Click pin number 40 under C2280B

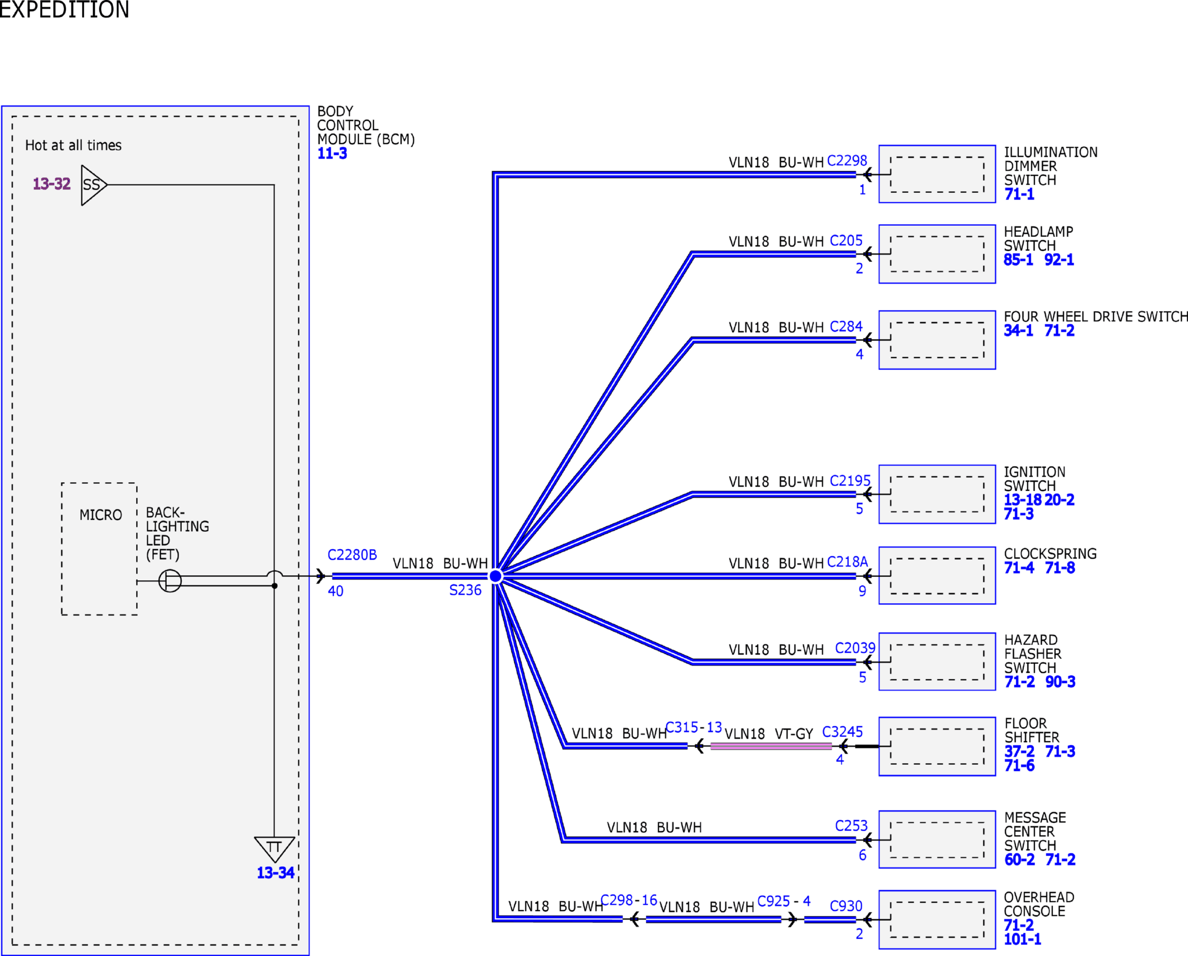(x=335, y=591)
